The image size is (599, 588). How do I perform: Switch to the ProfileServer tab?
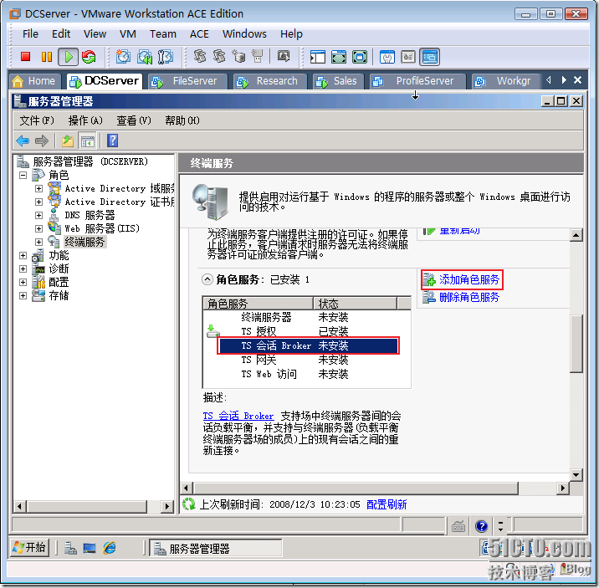(417, 81)
